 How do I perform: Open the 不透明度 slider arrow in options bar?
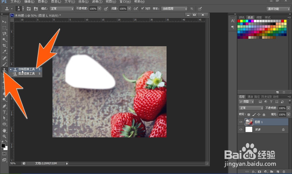[100, 9]
